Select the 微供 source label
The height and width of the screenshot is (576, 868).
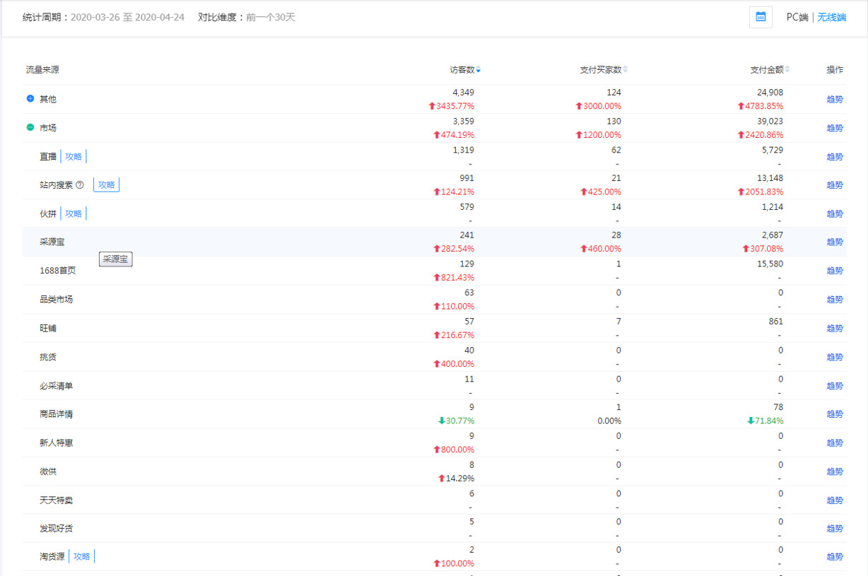(48, 471)
